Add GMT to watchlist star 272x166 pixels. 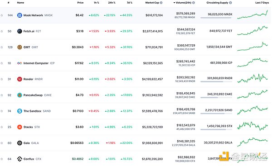coord(2,47)
